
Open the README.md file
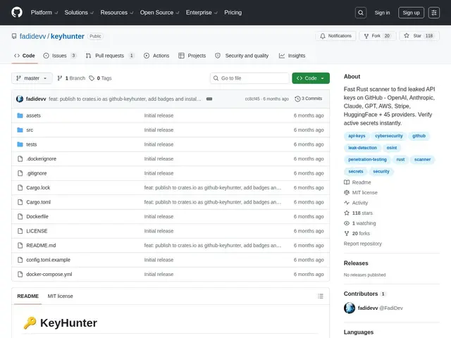tap(41, 246)
